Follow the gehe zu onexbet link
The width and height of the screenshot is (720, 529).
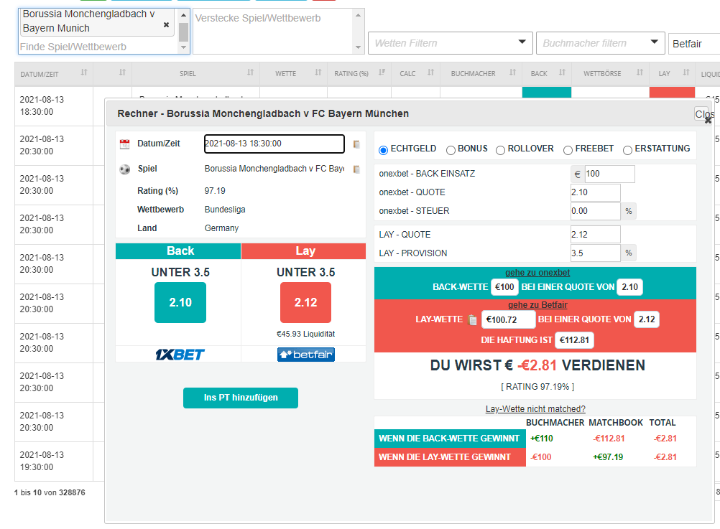pos(537,273)
